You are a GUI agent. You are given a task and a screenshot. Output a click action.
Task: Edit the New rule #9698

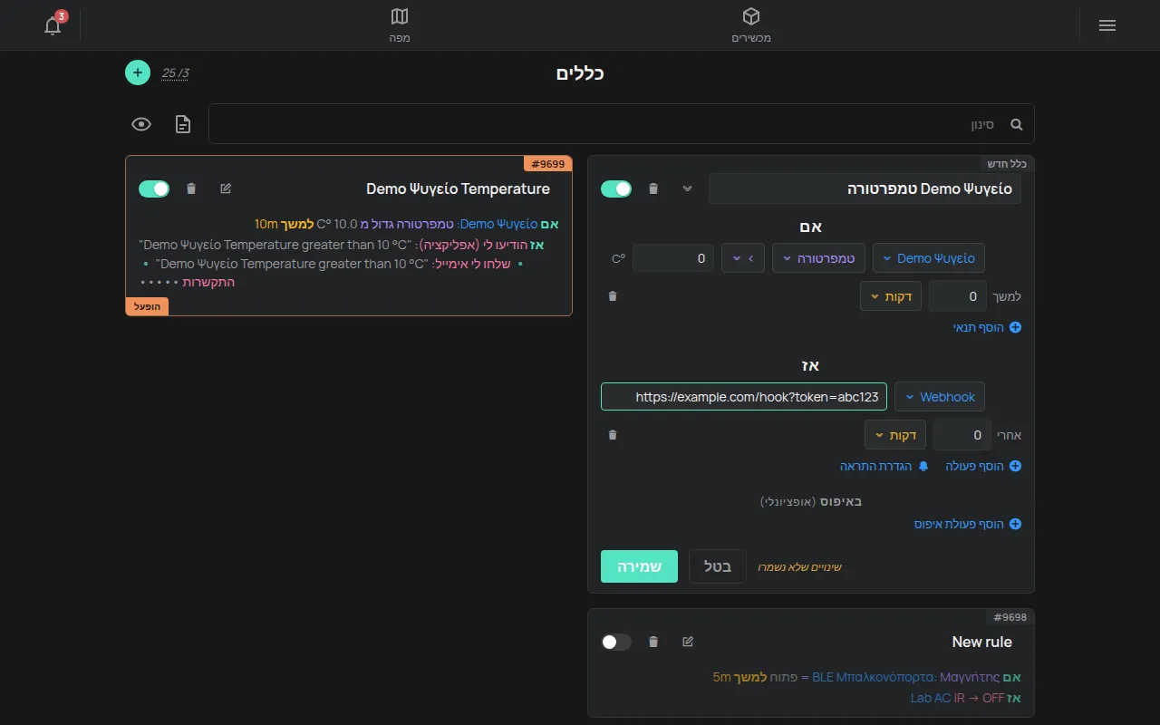pyautogui.click(x=688, y=642)
